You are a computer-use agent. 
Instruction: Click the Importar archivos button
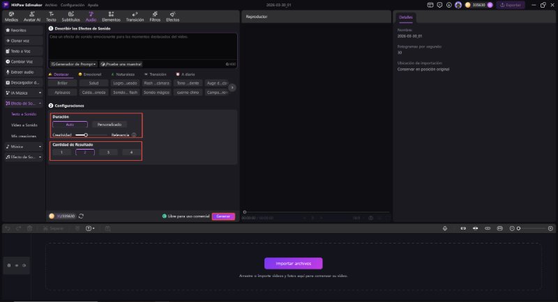293,264
